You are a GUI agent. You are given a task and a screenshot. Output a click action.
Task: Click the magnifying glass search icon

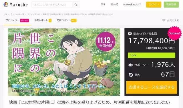tap(76, 5)
